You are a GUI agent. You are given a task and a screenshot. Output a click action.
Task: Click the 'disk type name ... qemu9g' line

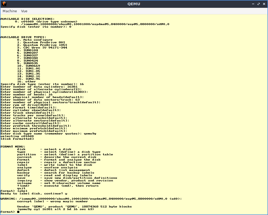coord(48,134)
